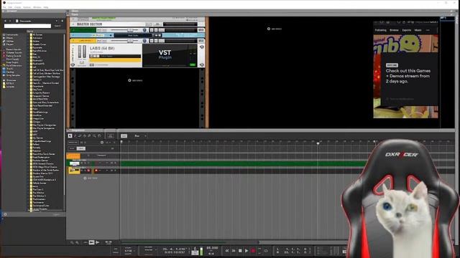Screen dimensions: 460x258
Task: Click the loop end marker on timeline ruler
Action: click(x=375, y=142)
